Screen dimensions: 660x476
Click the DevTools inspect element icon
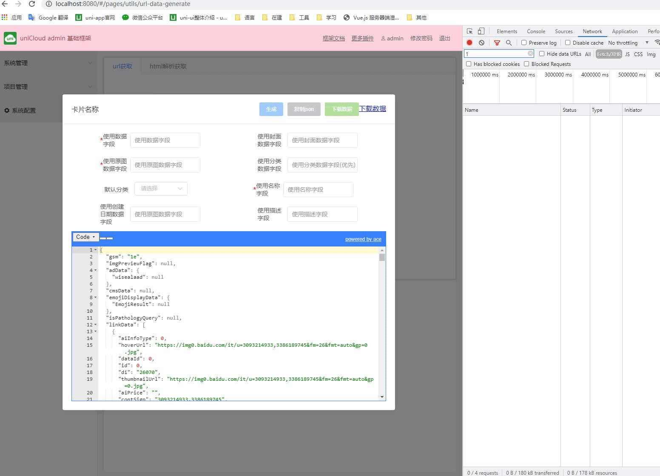[469, 31]
